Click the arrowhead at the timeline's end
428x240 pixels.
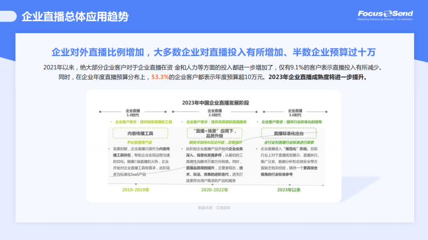323,185
